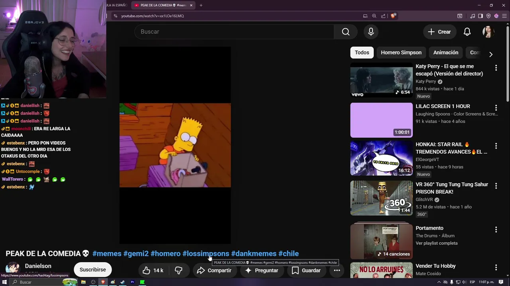Open the account avatar menu
510x286 pixels.
(488, 32)
